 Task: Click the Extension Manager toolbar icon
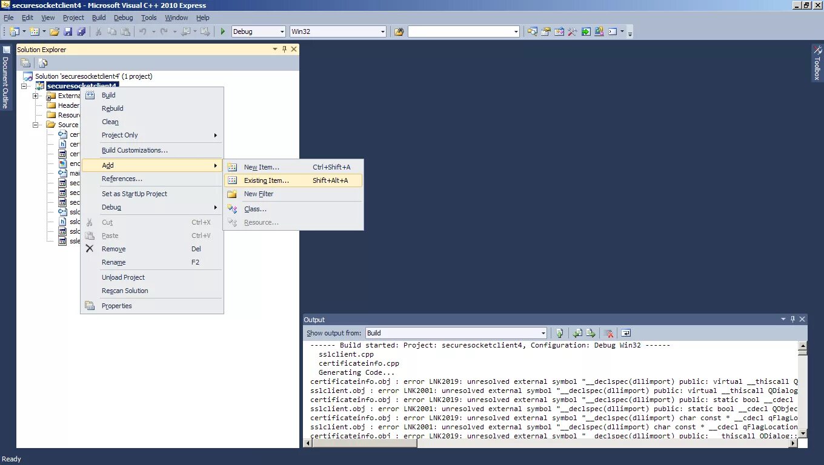pos(599,31)
